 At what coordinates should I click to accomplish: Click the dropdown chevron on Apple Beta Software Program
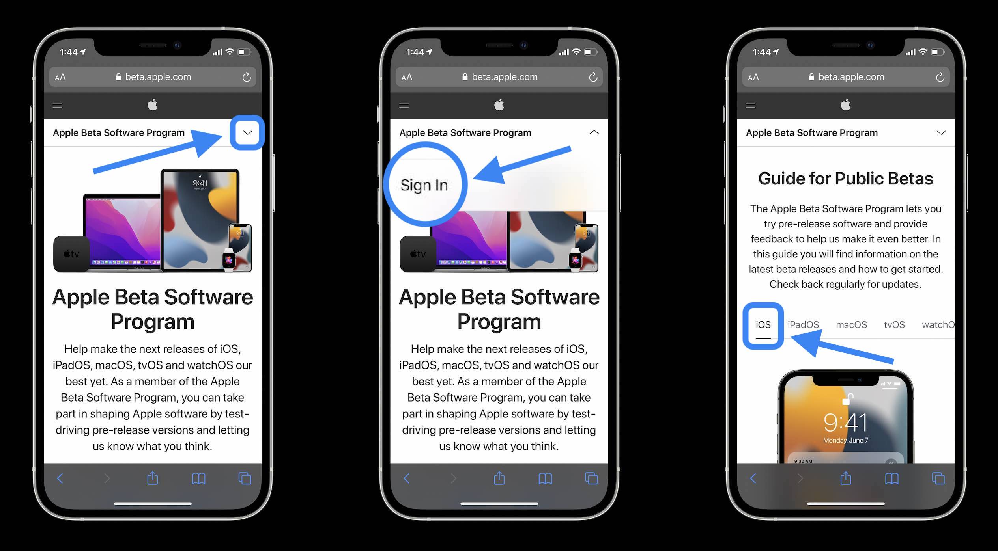(x=248, y=132)
